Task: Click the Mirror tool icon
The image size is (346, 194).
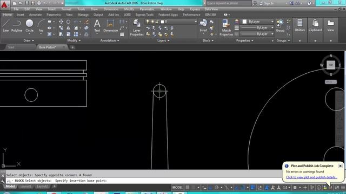Action: [x=69, y=28]
